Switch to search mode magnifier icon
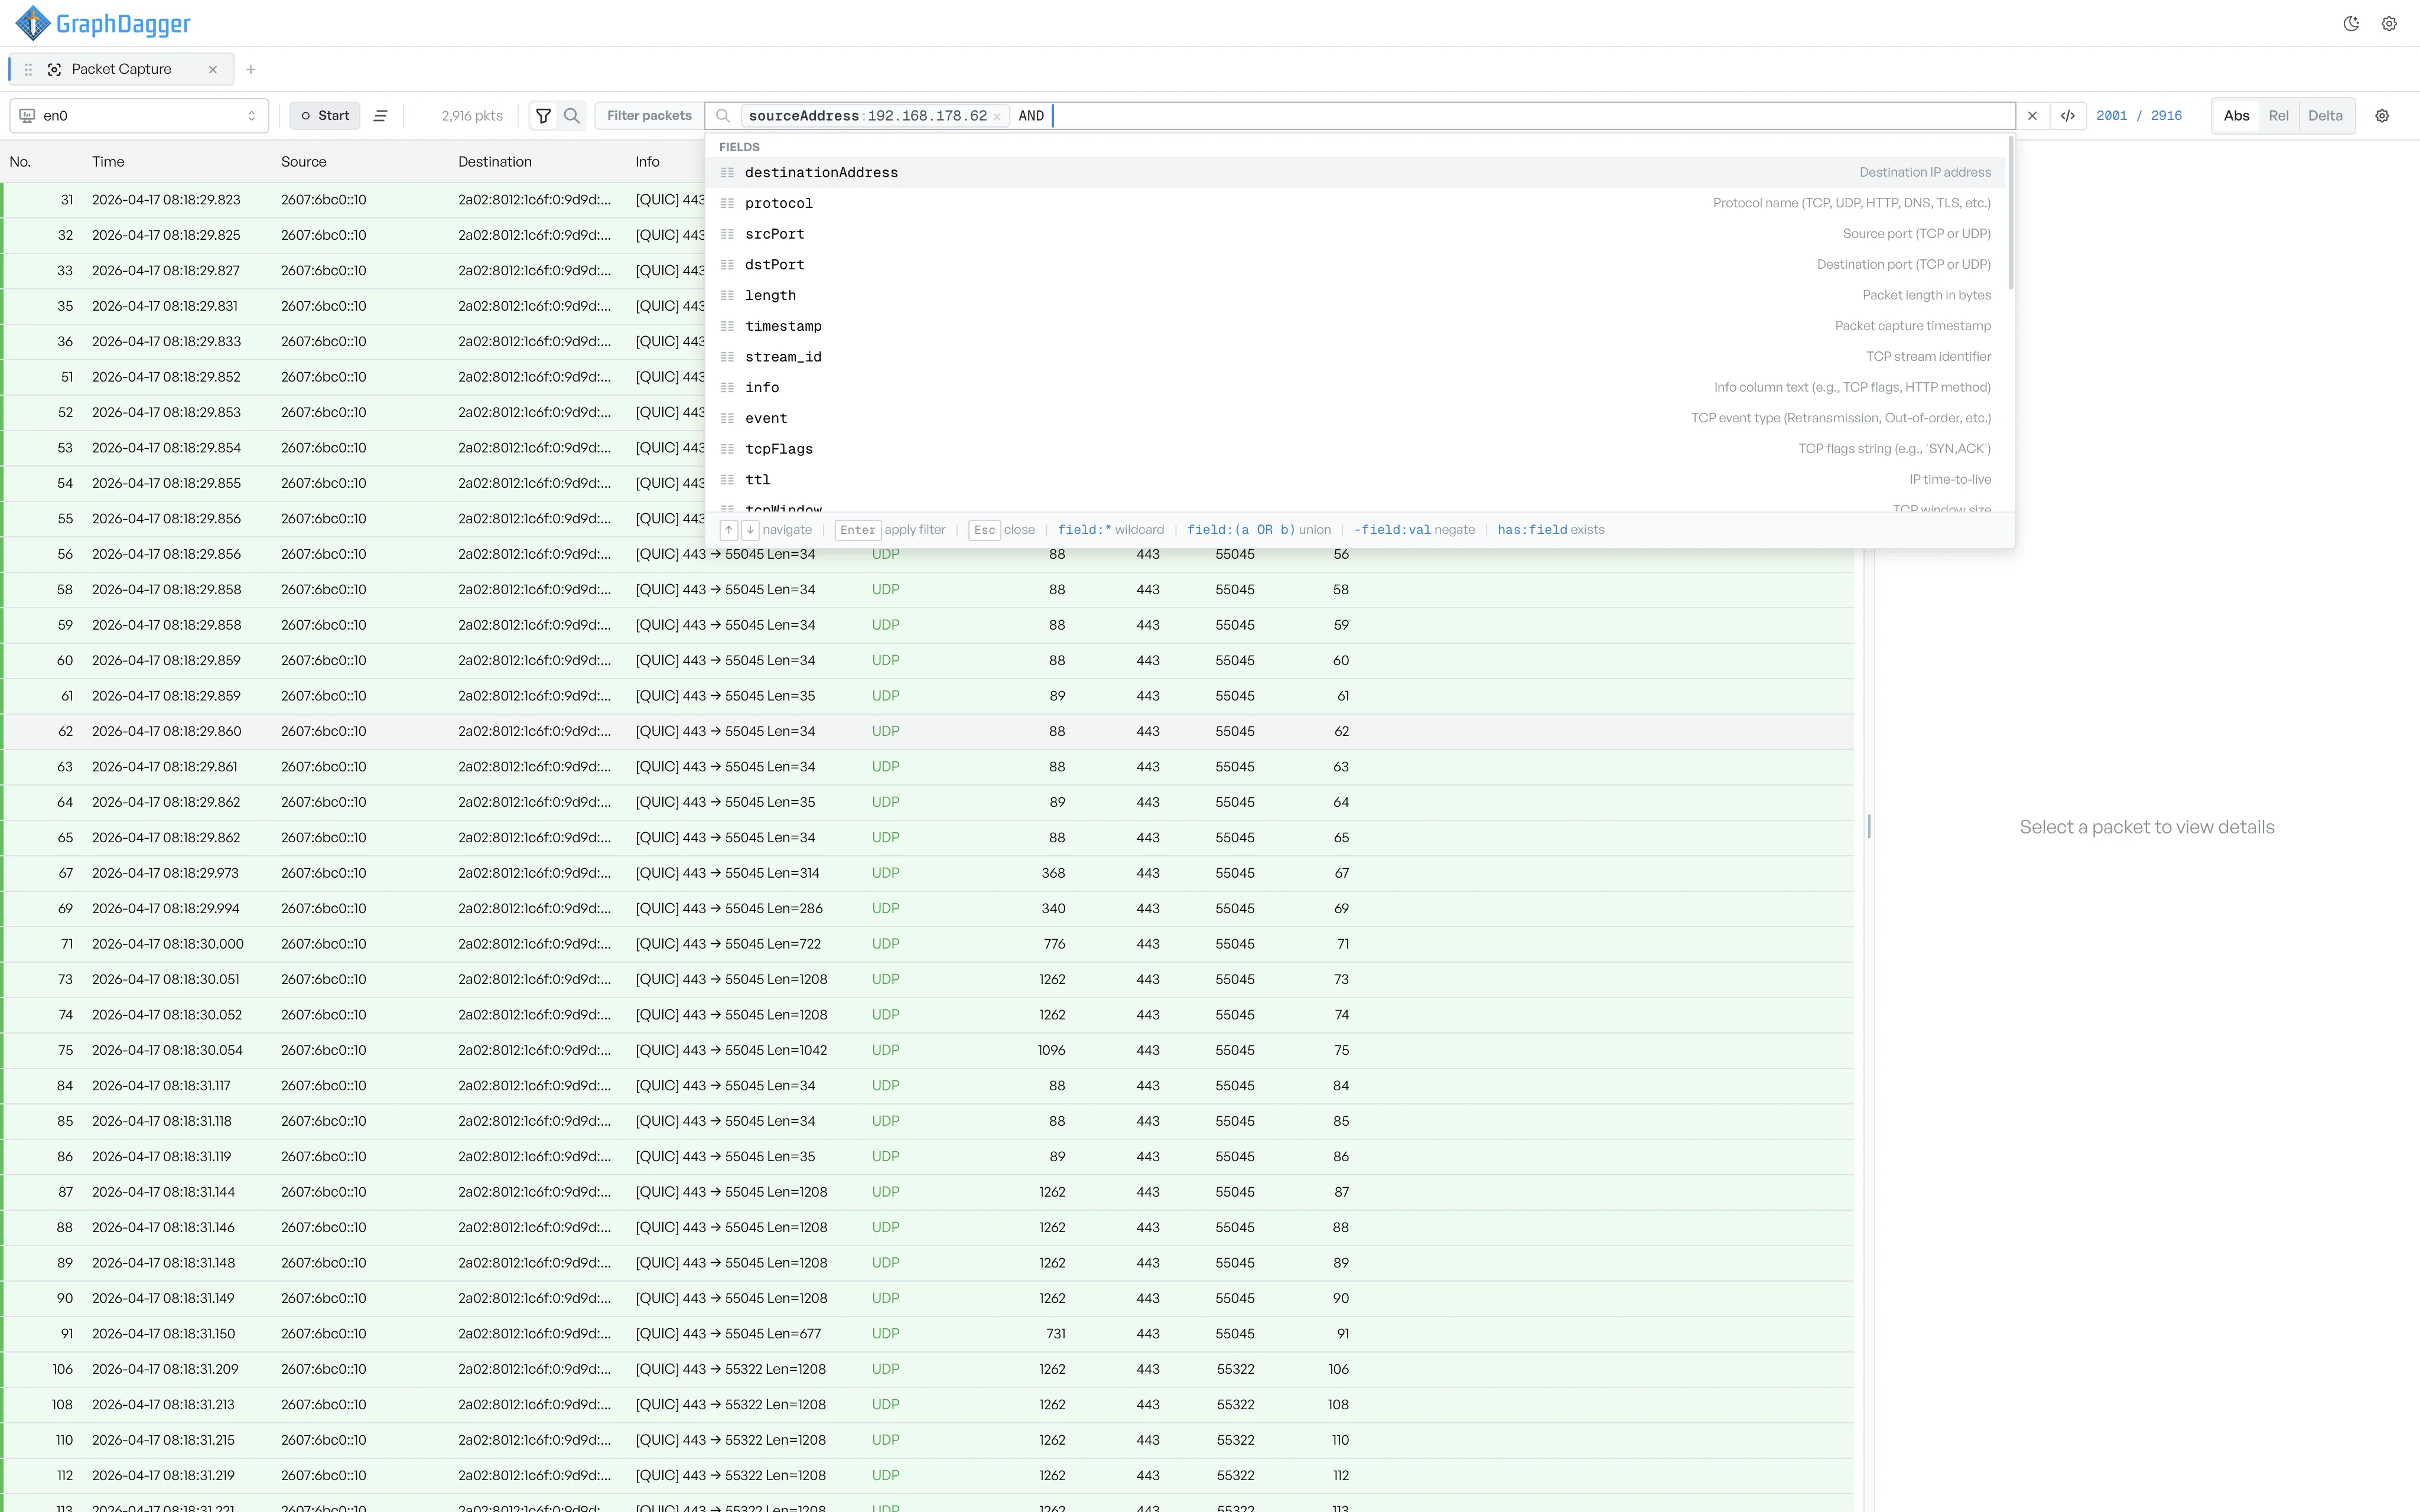This screenshot has width=2420, height=1512. [572, 116]
